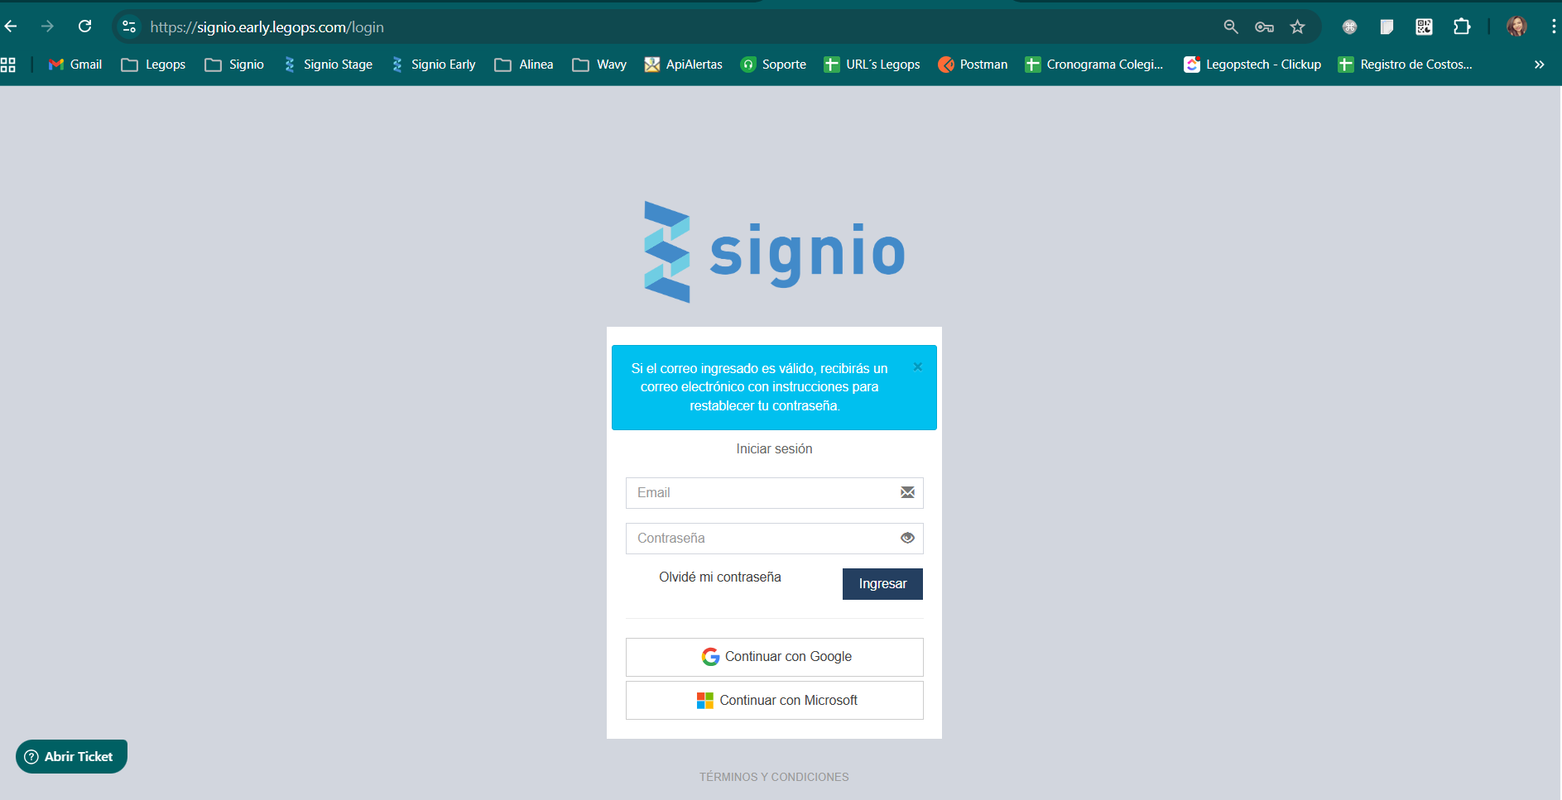The height and width of the screenshot is (800, 1562).
Task: Toggle password visibility eye icon
Action: point(907,538)
